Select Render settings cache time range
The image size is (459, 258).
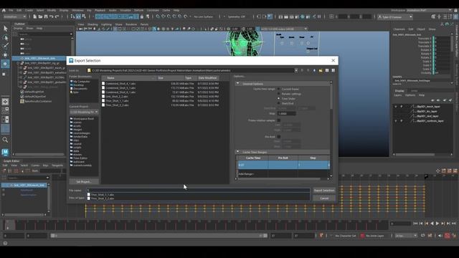[x=279, y=94]
